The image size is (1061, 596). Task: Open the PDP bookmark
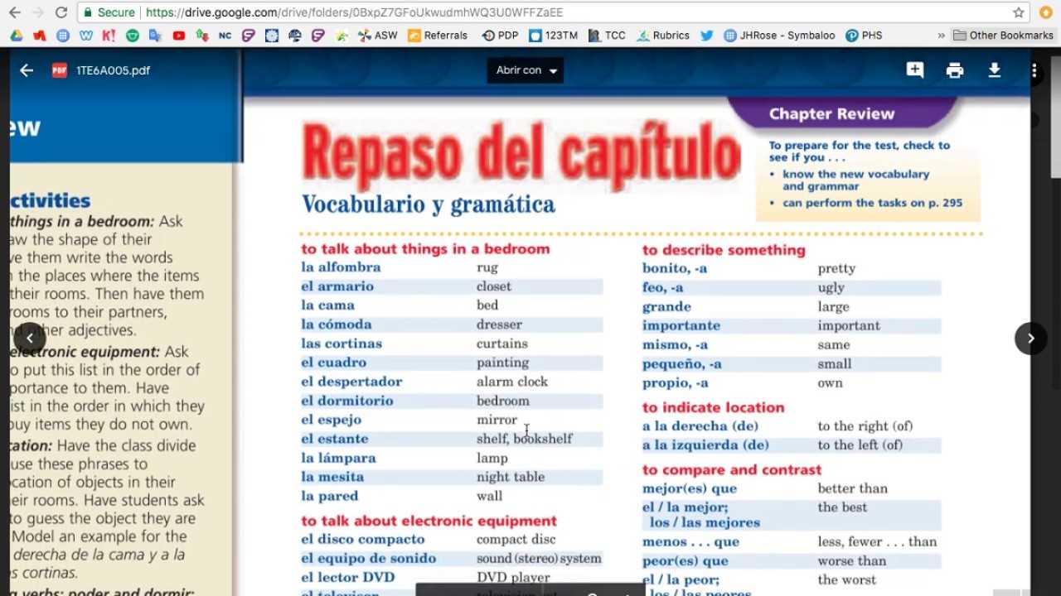click(x=500, y=36)
